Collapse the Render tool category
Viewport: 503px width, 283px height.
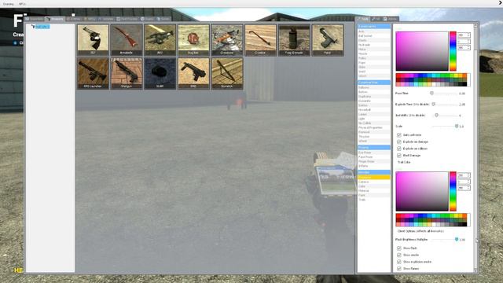pos(374,172)
